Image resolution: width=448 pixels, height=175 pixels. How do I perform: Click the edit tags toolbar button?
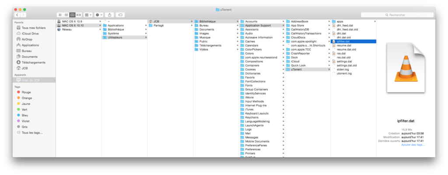click(120, 15)
